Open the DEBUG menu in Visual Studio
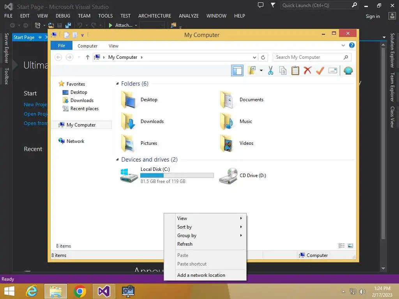 click(x=63, y=16)
